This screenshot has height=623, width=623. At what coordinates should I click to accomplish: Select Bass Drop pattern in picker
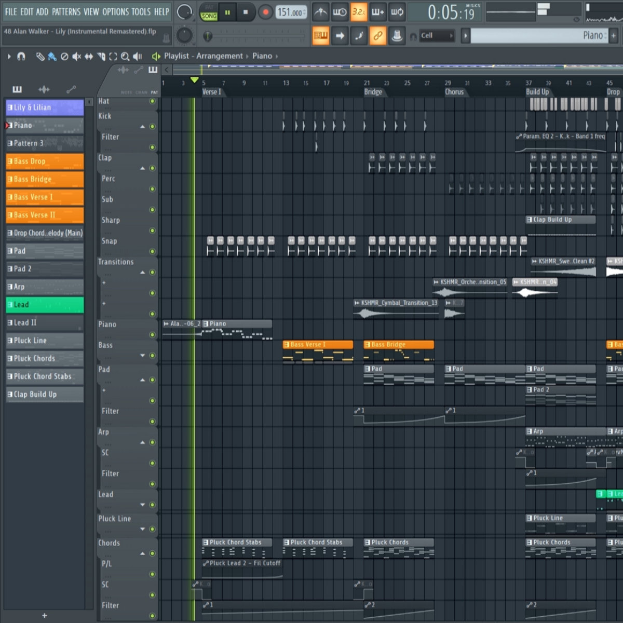coord(45,161)
